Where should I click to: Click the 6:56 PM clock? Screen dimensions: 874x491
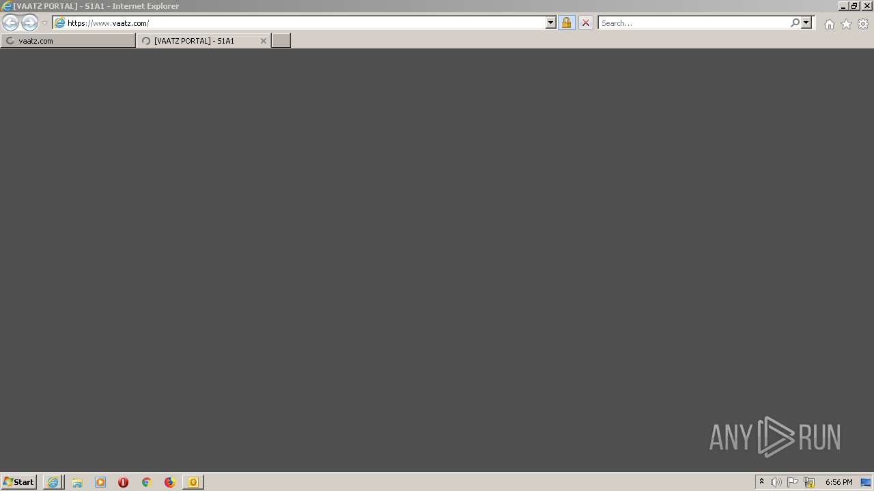pyautogui.click(x=838, y=482)
